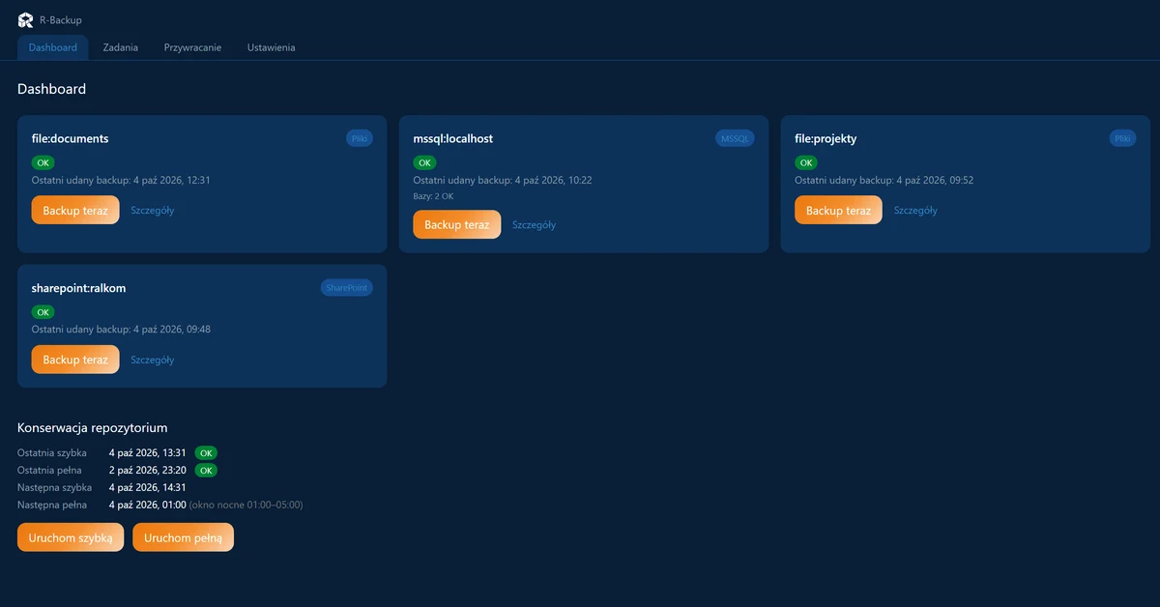Image resolution: width=1160 pixels, height=607 pixels.
Task: Click the 'Następna pełna' label
Action: [x=52, y=505]
